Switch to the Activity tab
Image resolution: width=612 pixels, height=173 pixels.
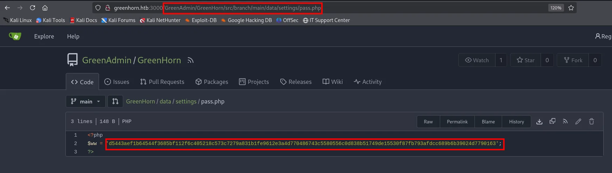(x=367, y=82)
